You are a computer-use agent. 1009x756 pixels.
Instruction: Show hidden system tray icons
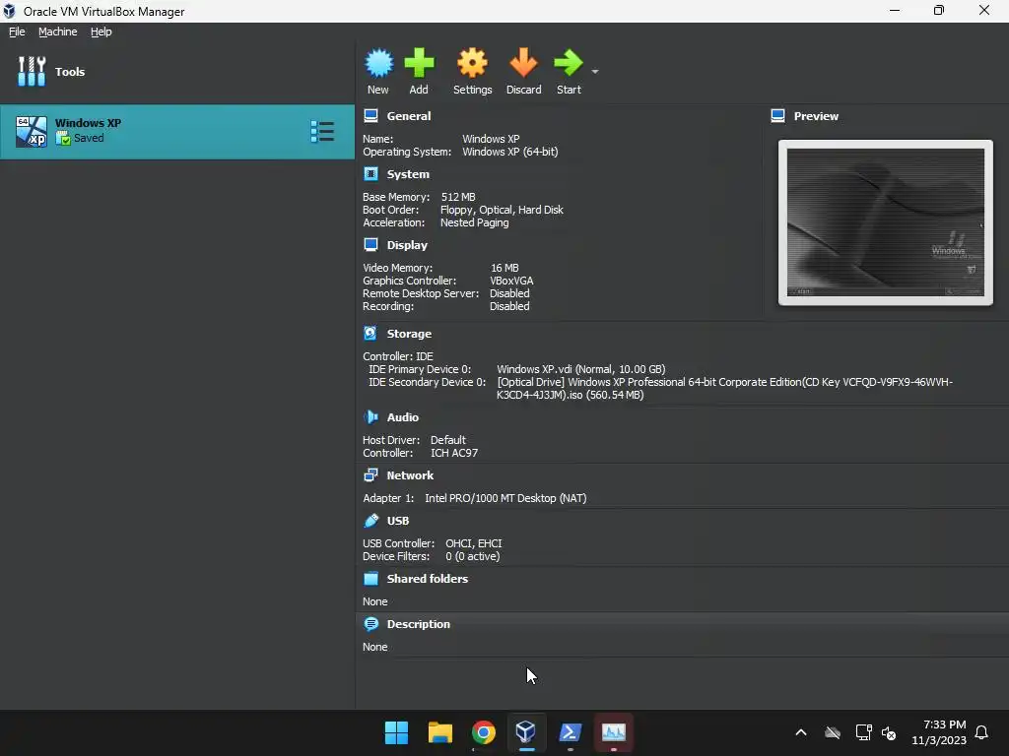[x=801, y=732]
